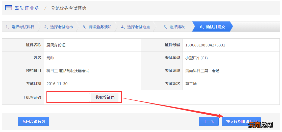Click the ID number 130683198504275331
Image resolution: width=282 pixels, height=132 pixels.
[x=205, y=45]
